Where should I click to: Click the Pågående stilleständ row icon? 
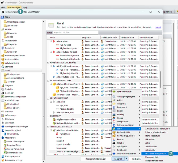[x=54, y=119]
